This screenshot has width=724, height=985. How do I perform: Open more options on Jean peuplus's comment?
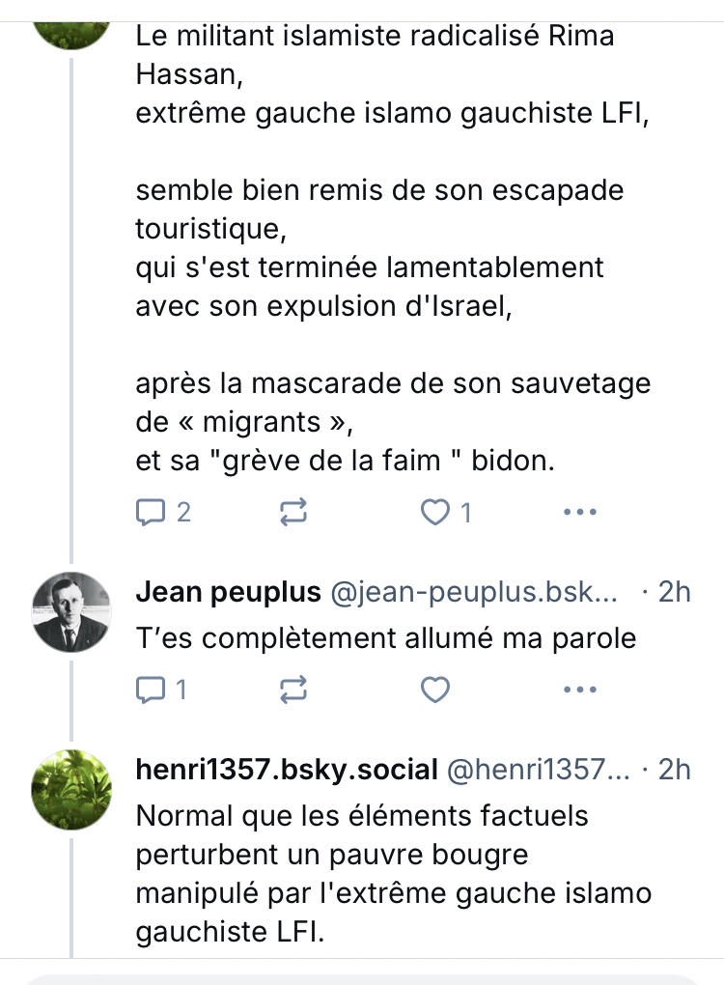click(x=579, y=689)
